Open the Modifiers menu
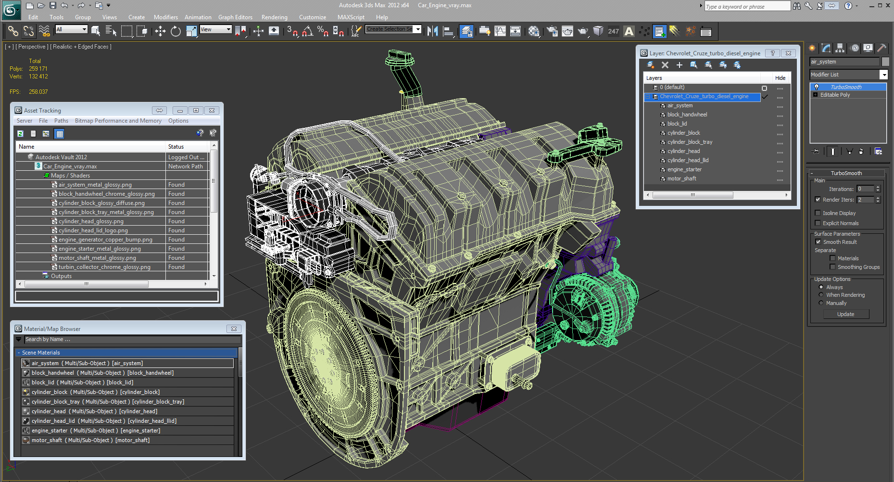 coord(165,17)
